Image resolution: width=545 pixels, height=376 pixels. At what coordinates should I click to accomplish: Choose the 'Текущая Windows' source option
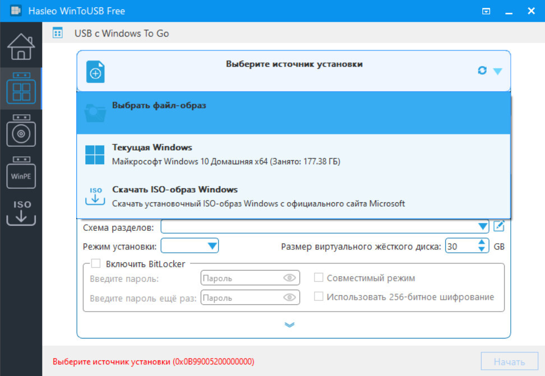[293, 155]
